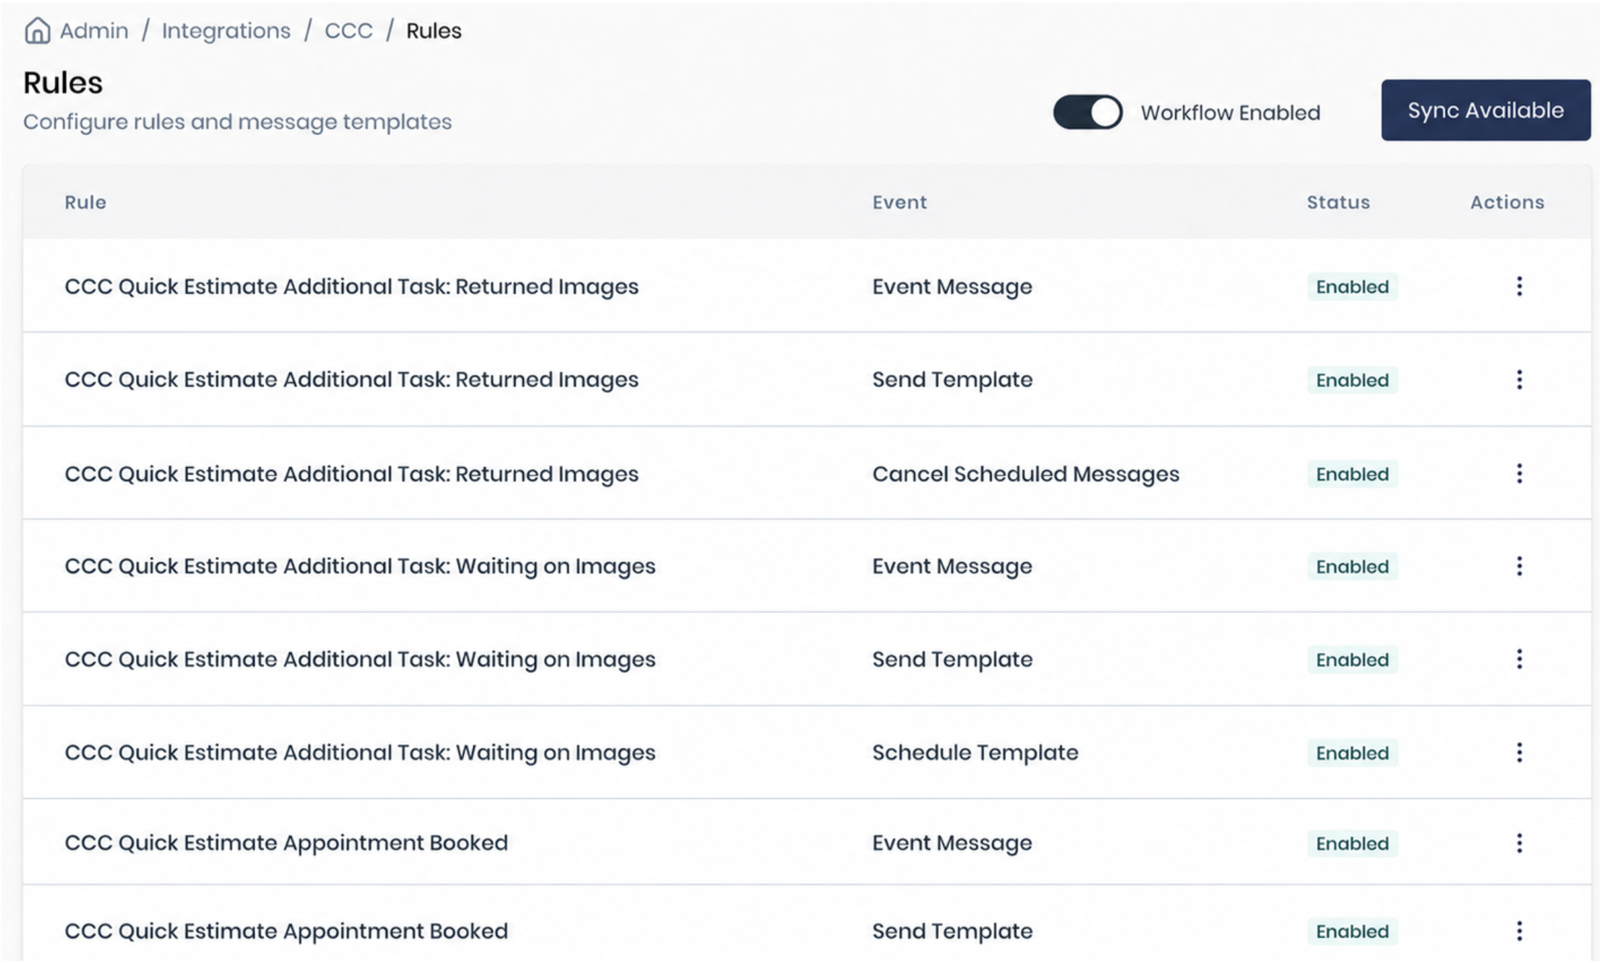The image size is (1600, 963).
Task: Click Enabled badge for Appointment Booked Send Template
Action: click(x=1352, y=931)
